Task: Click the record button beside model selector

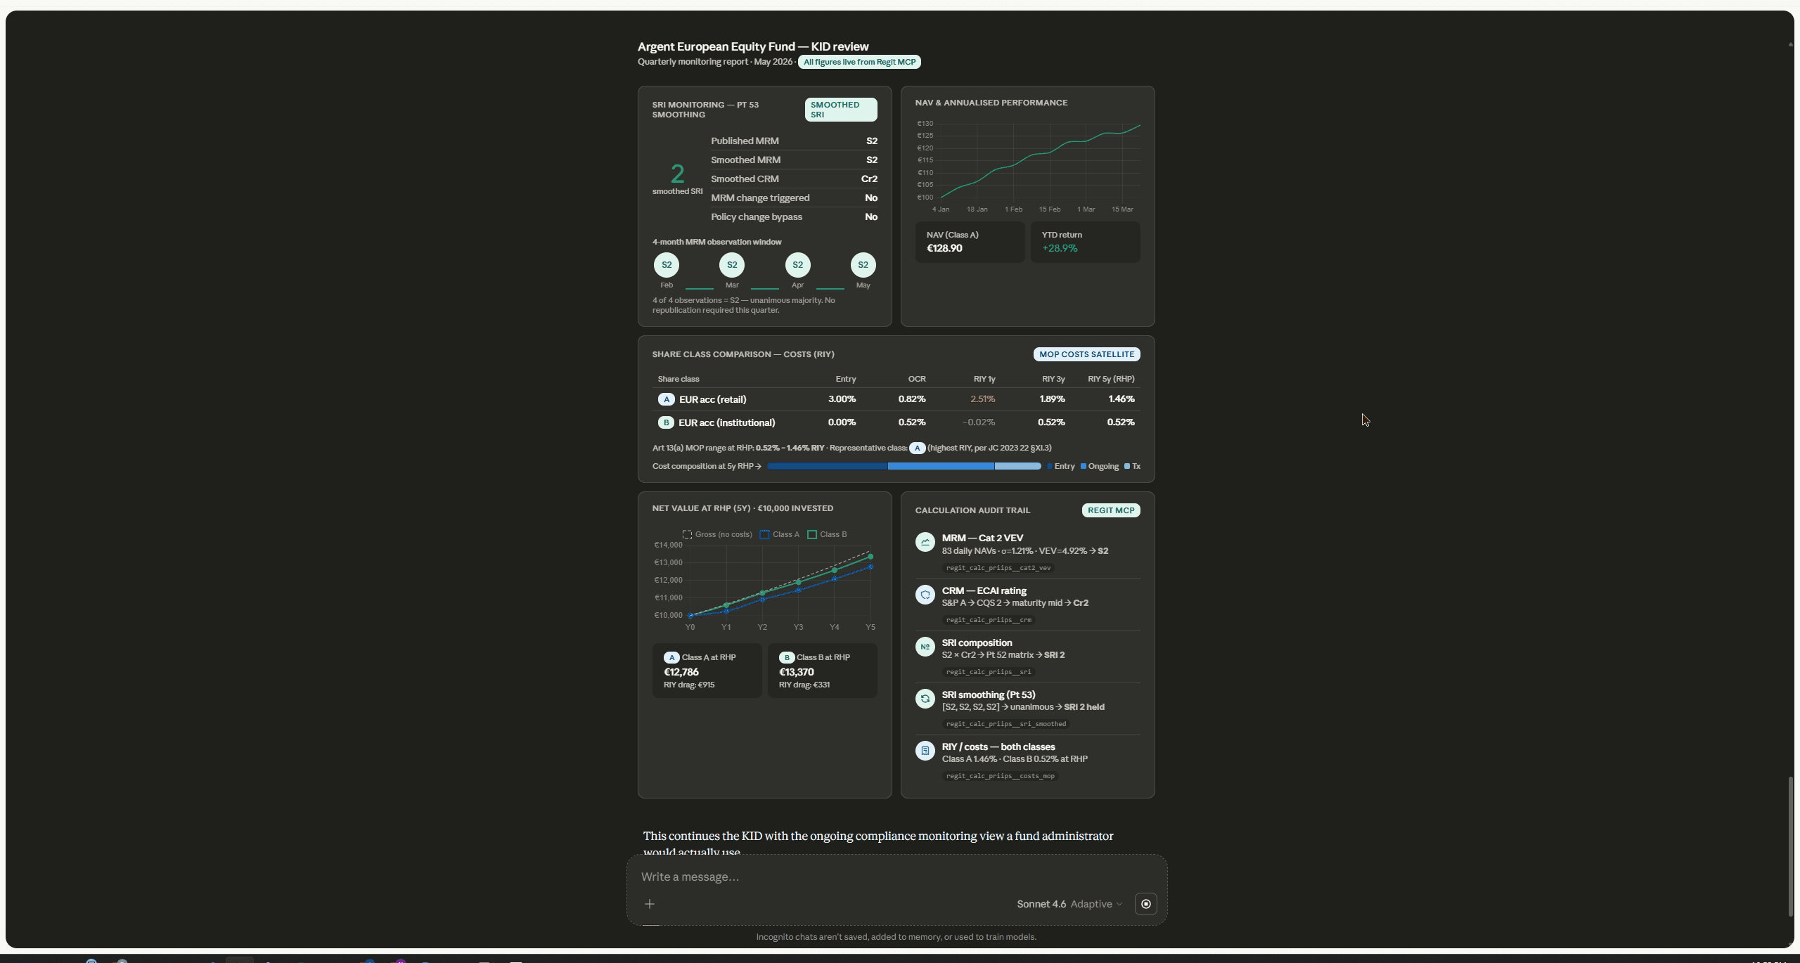Action: pyautogui.click(x=1146, y=904)
